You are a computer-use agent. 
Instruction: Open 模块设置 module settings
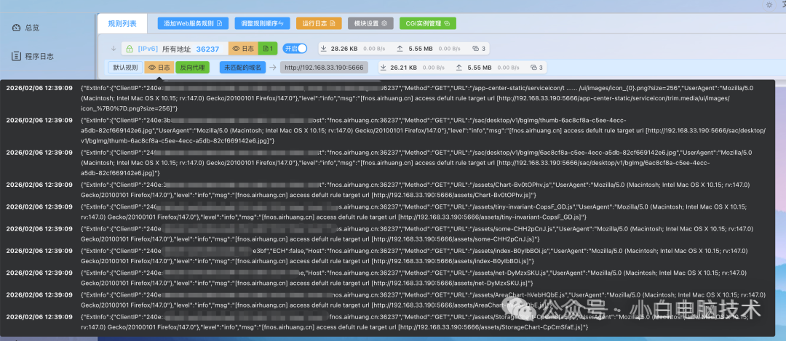coord(370,23)
